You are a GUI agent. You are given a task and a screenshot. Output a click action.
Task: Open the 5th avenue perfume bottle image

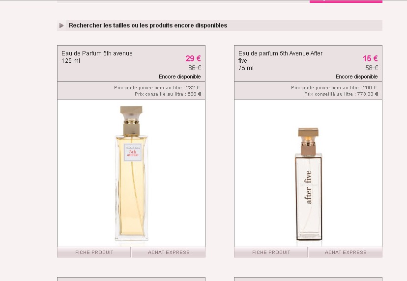coord(131,173)
